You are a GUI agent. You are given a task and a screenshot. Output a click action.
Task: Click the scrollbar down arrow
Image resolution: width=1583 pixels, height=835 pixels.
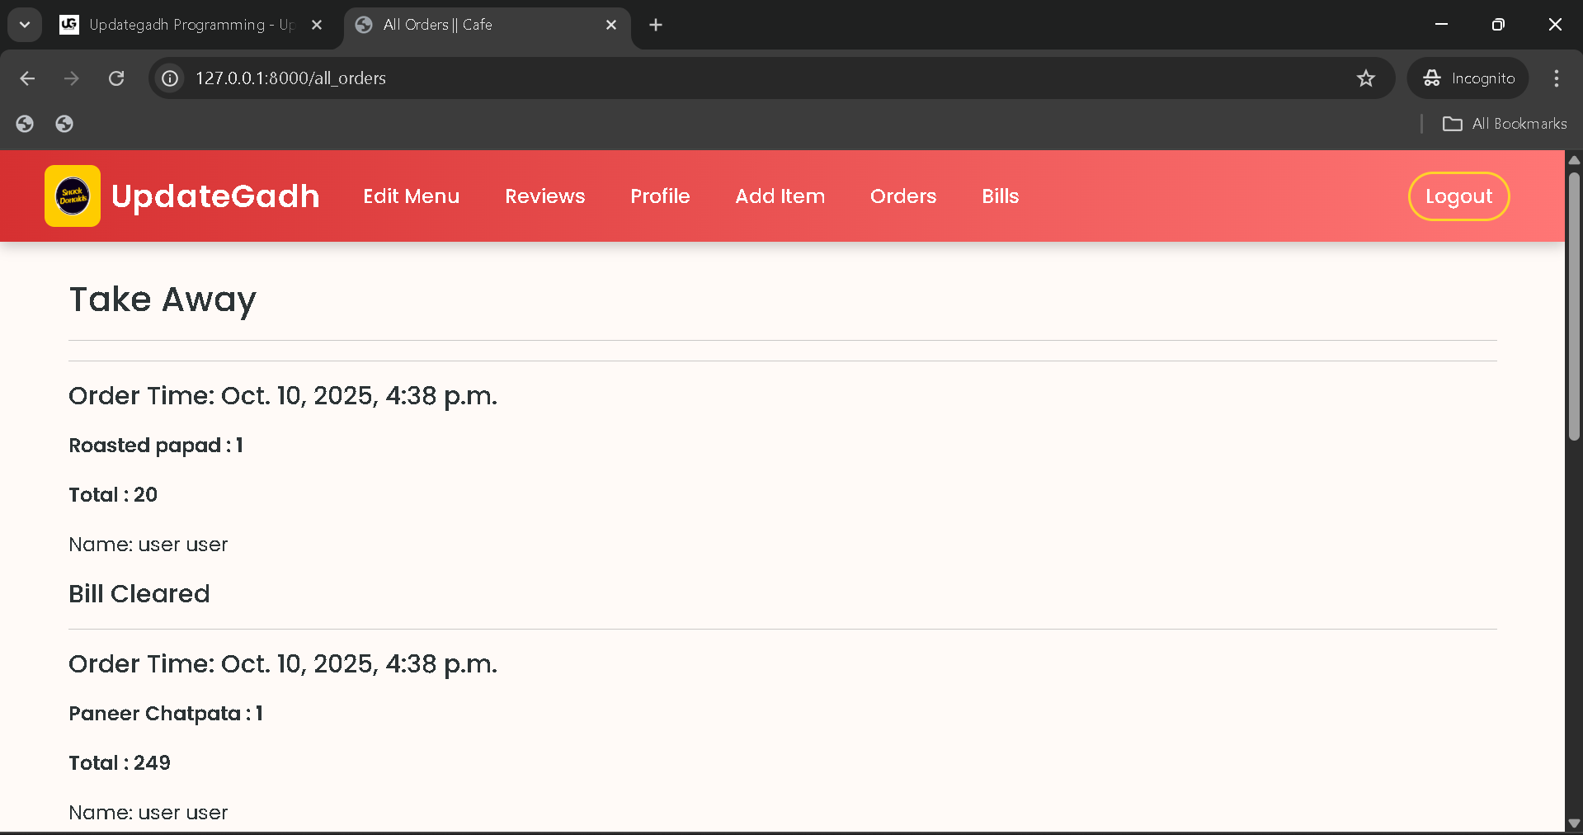pos(1574,823)
